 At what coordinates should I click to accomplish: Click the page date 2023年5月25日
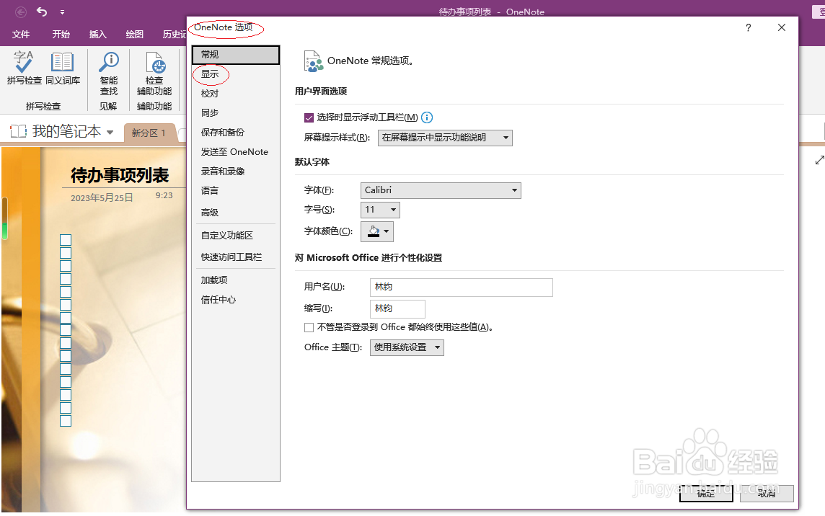click(102, 197)
